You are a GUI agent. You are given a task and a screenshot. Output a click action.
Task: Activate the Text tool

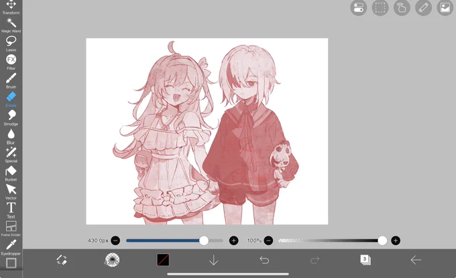tap(11, 210)
